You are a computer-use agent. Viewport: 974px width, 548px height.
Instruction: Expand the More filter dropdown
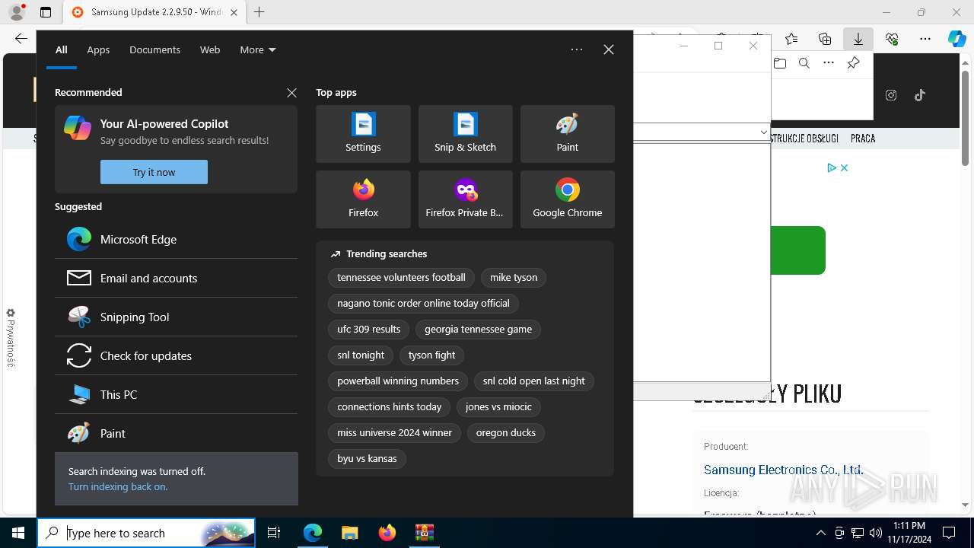pyautogui.click(x=258, y=49)
